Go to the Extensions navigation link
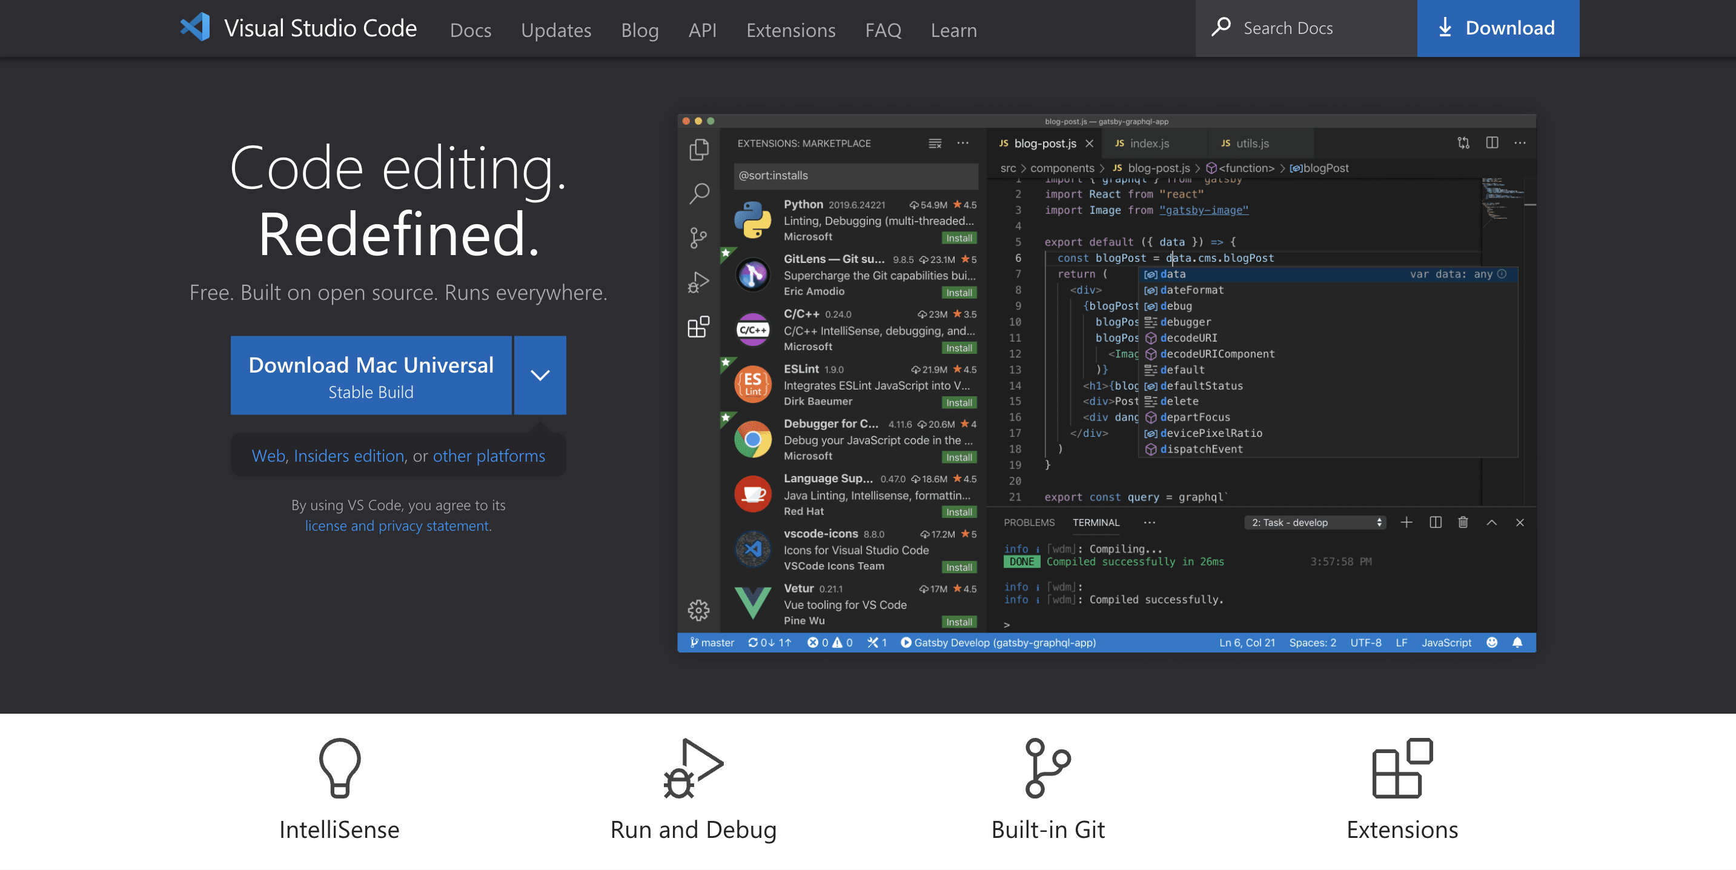1736x870 pixels. tap(790, 30)
